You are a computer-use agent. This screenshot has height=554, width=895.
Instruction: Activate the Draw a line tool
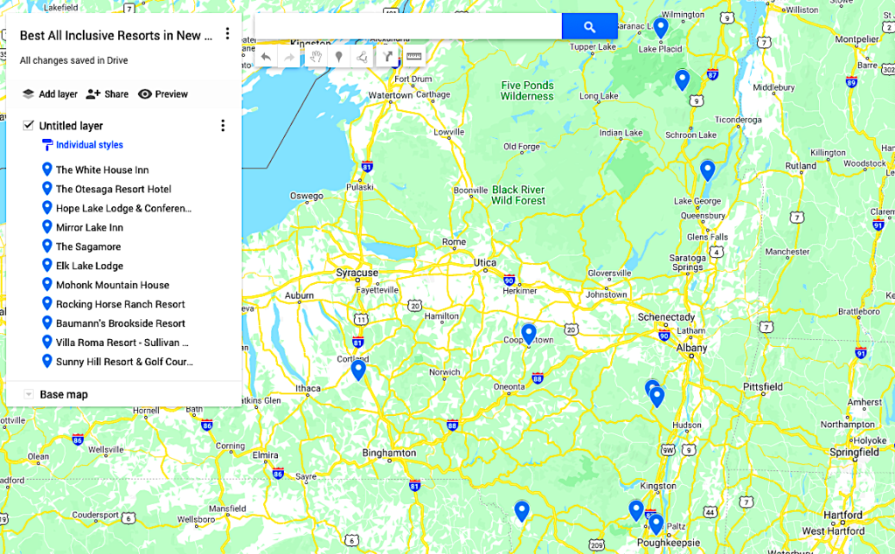click(x=362, y=57)
